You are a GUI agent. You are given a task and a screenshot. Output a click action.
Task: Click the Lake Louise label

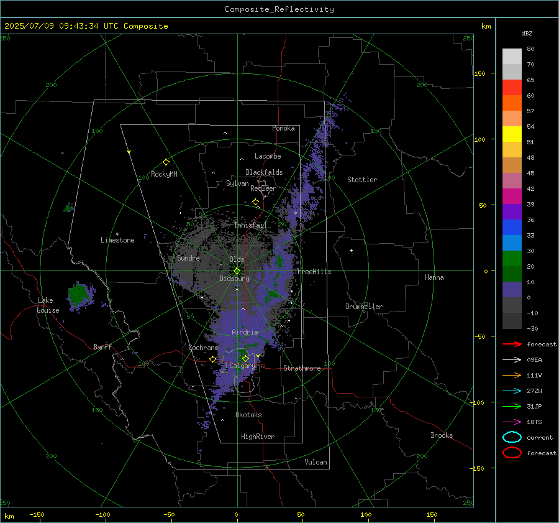(48, 305)
